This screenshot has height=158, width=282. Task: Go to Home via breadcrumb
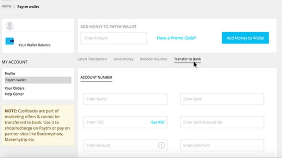[x=6, y=6]
